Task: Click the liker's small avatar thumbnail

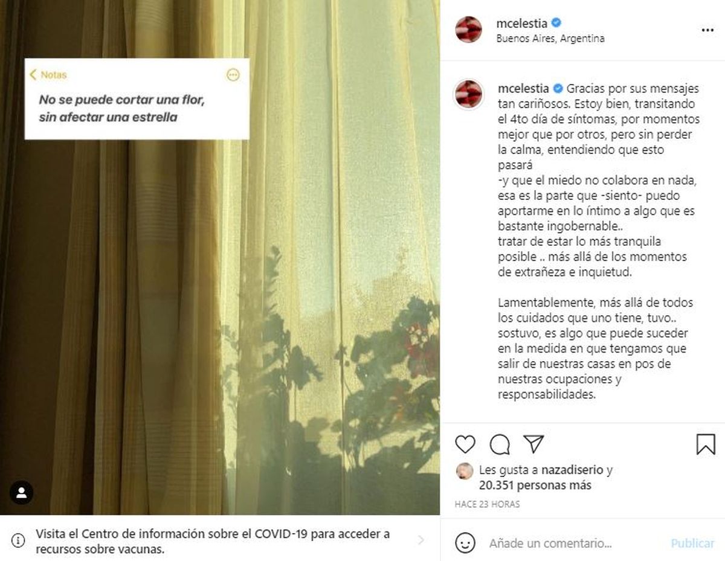Action: click(x=465, y=470)
